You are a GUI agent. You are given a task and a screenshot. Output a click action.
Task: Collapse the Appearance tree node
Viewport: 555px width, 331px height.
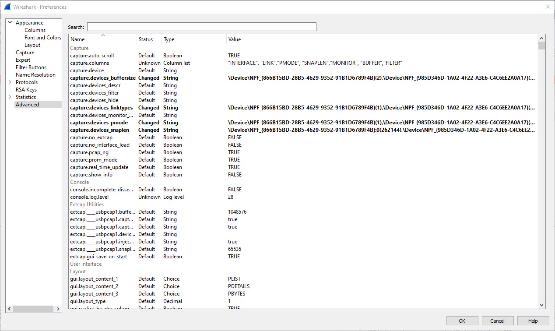[x=10, y=23]
